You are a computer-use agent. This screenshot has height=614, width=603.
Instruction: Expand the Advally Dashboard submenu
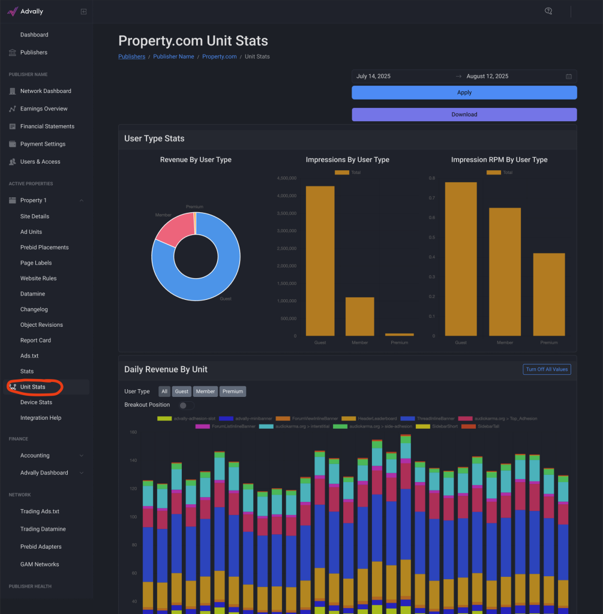coord(82,472)
